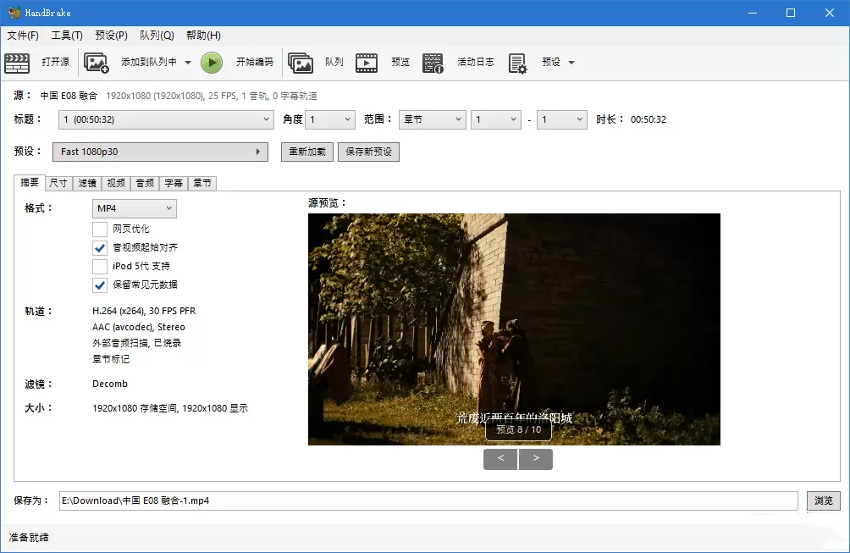Click the Add to Queue image icon
The width and height of the screenshot is (850, 553).
click(x=97, y=63)
